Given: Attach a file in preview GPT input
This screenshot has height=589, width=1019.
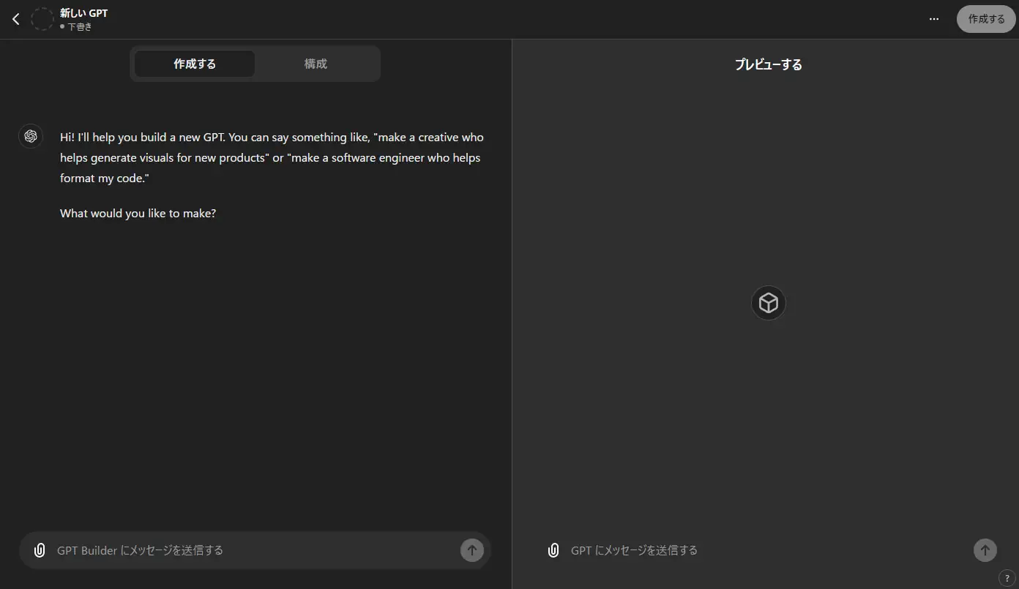Looking at the screenshot, I should point(553,550).
